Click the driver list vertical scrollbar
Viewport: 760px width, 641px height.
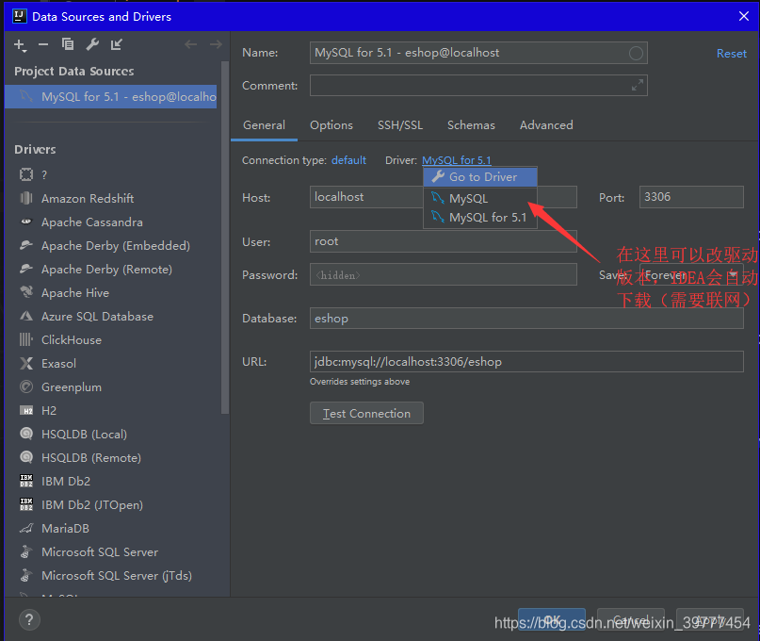pos(224,238)
